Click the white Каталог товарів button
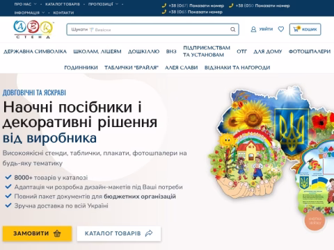The height and width of the screenshot is (250, 334). coord(119,233)
